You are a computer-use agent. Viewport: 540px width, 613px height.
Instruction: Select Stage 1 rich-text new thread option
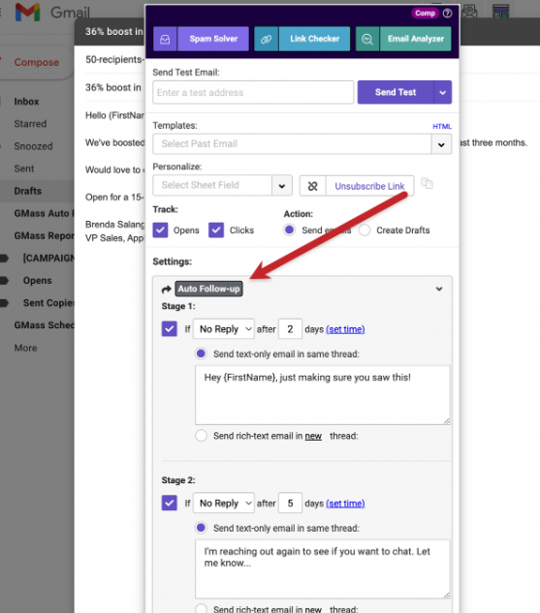pyautogui.click(x=201, y=436)
